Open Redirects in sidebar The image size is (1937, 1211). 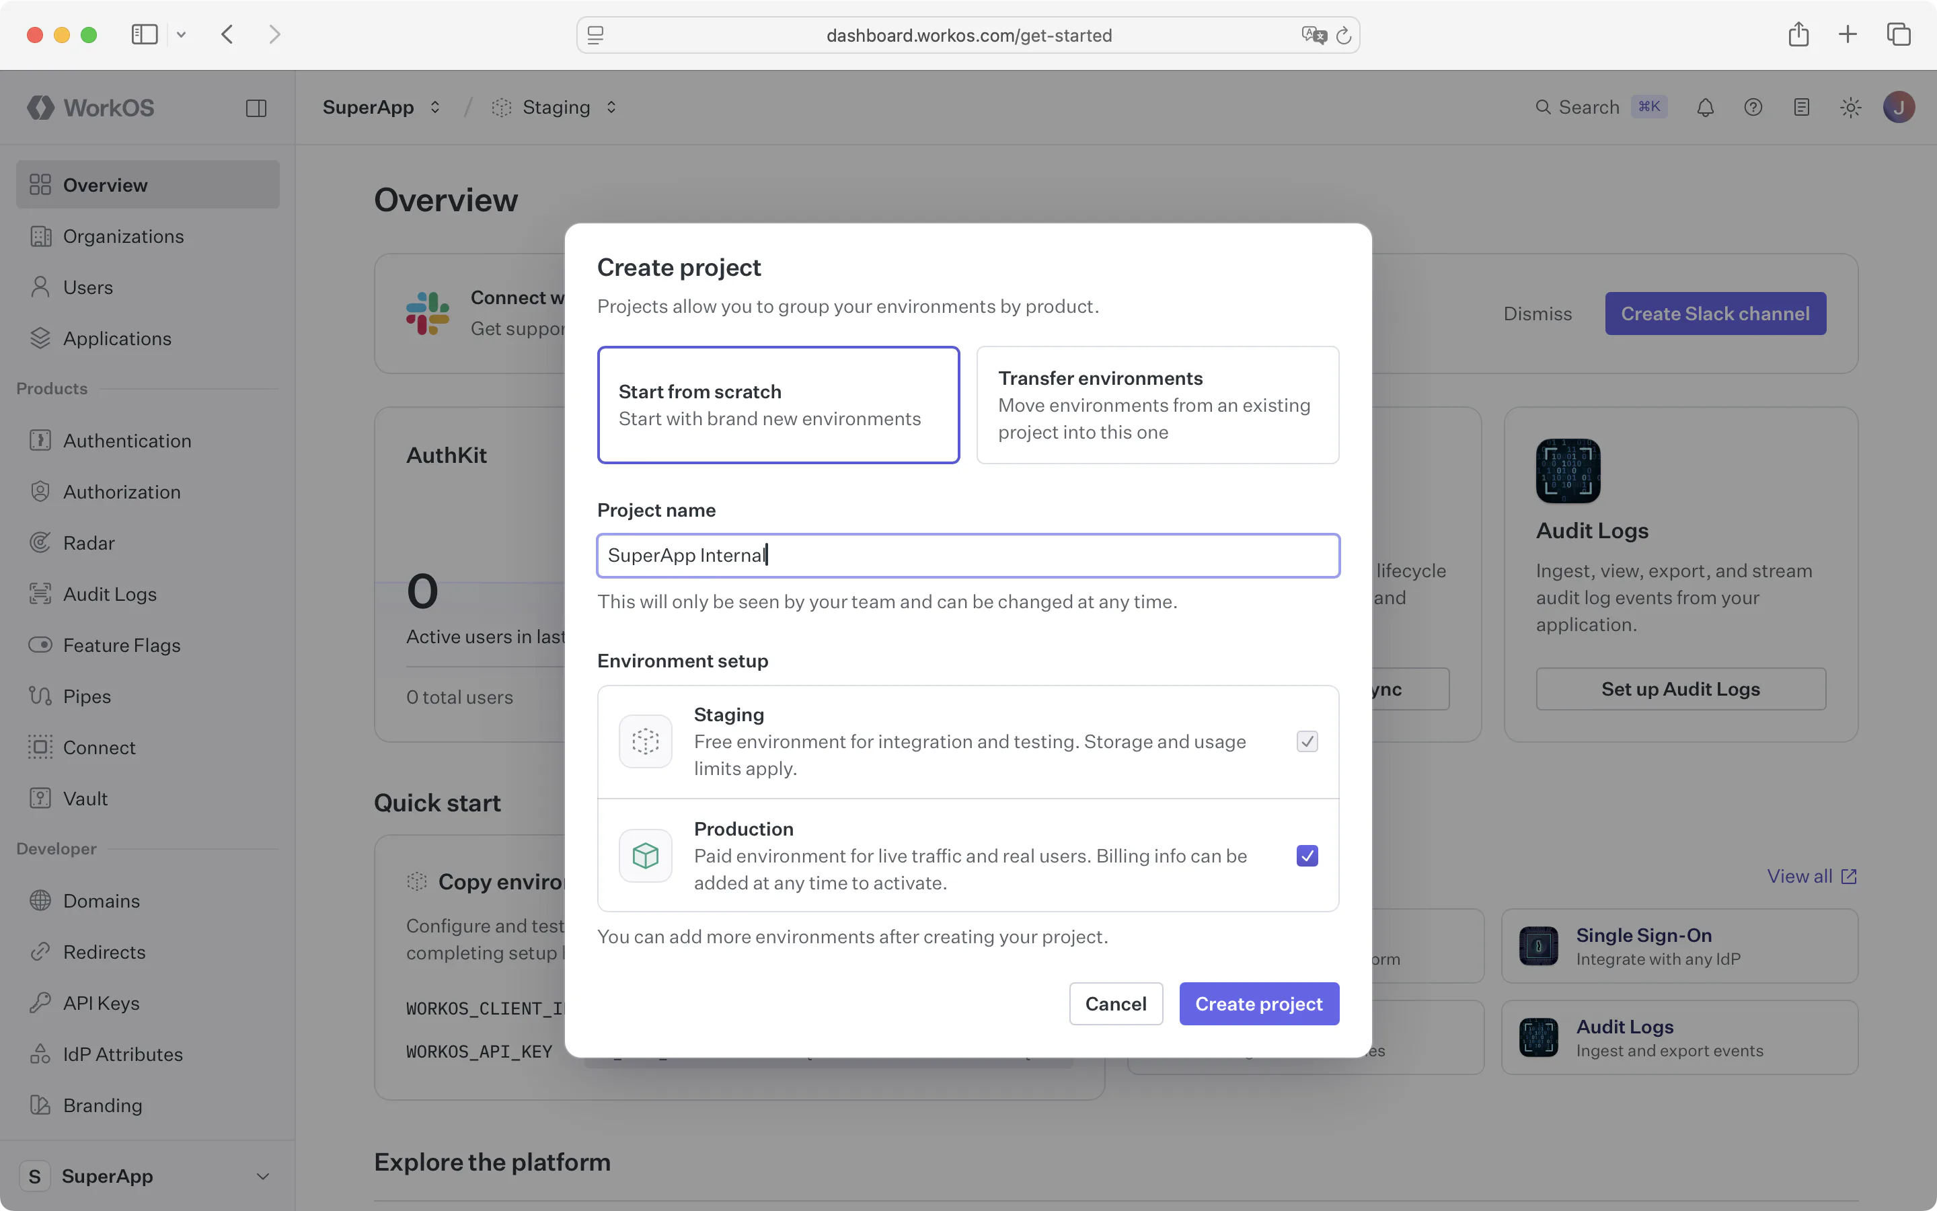(x=147, y=952)
